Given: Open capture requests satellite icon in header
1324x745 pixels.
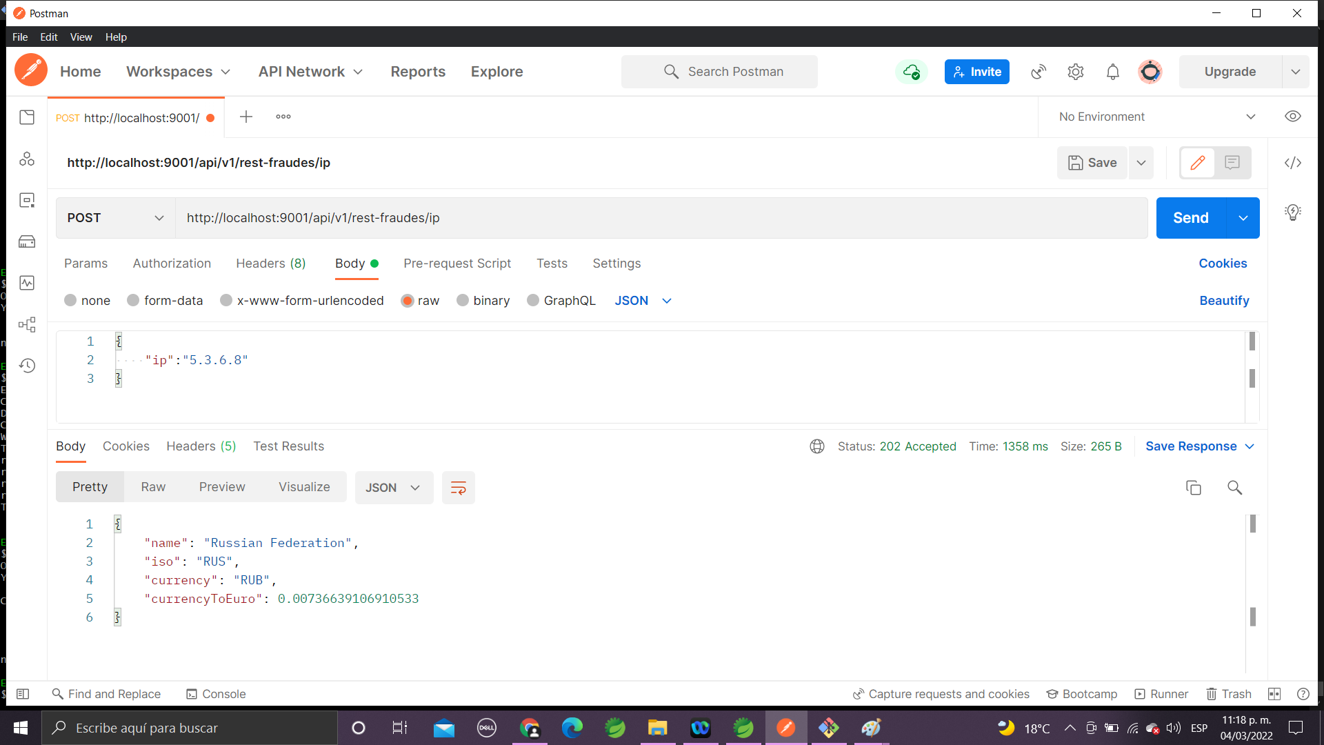Looking at the screenshot, I should pyautogui.click(x=1039, y=72).
